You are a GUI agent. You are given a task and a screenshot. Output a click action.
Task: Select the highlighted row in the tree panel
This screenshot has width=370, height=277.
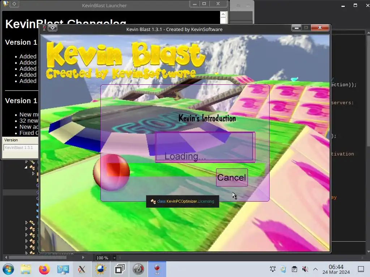pos(21,192)
